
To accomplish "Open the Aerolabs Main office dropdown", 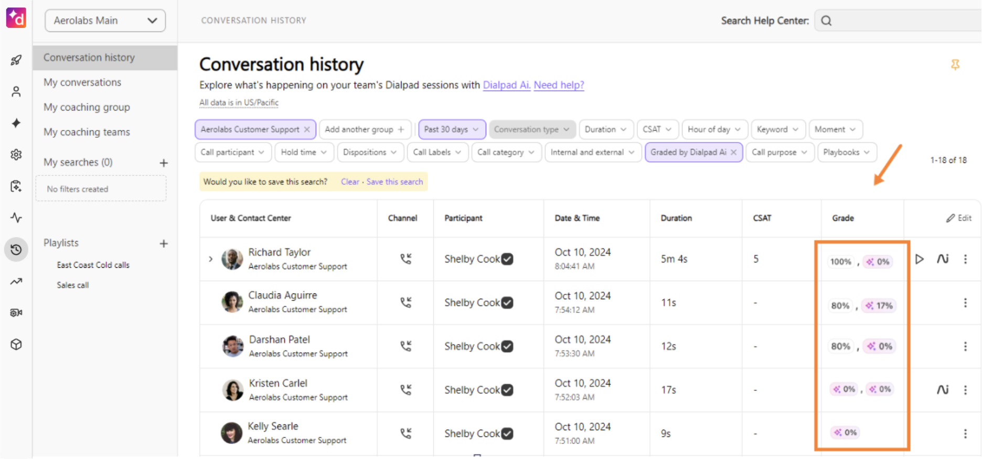I will coord(105,20).
